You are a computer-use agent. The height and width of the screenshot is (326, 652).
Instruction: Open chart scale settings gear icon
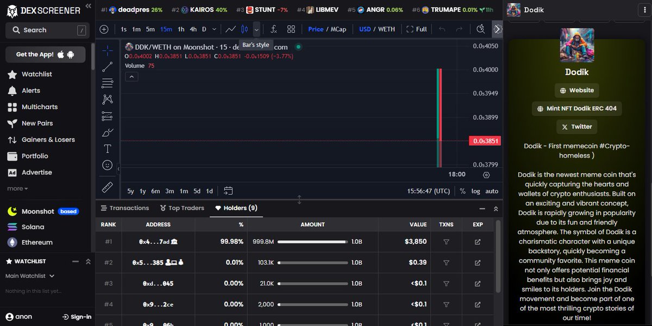pos(486,175)
